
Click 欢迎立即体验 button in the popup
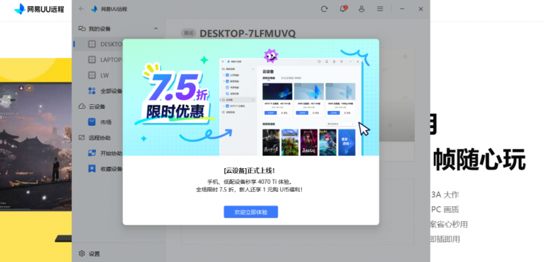(250, 212)
